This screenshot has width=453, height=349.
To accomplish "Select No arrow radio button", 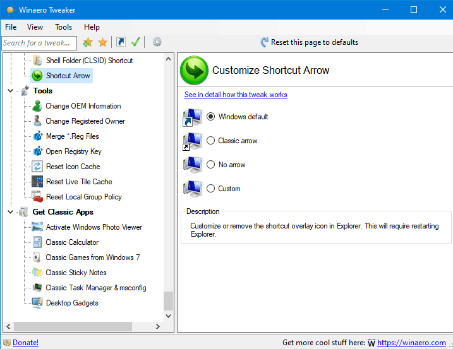I will click(210, 165).
